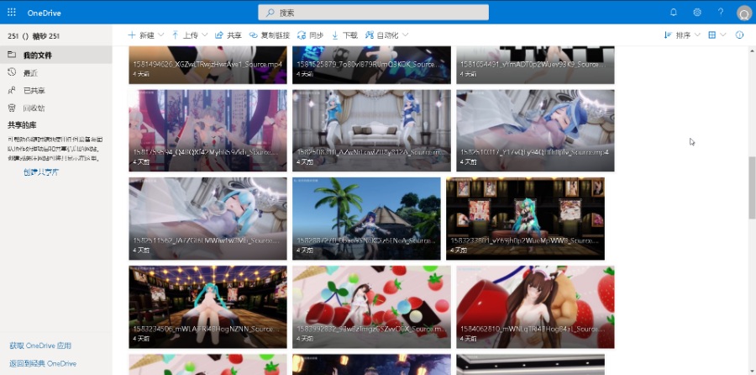Expand the view options chevron
756x375 pixels.
(722, 35)
